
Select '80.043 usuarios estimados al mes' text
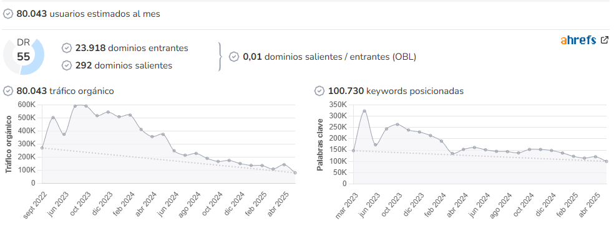88,14
